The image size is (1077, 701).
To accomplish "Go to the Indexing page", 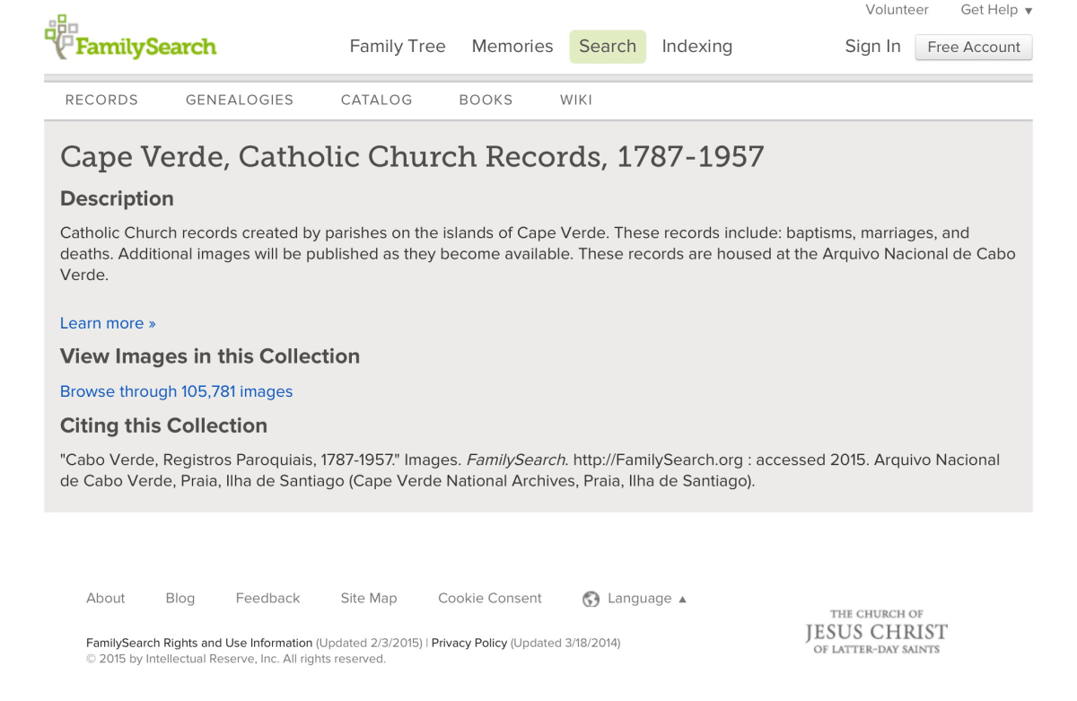I will 696,46.
